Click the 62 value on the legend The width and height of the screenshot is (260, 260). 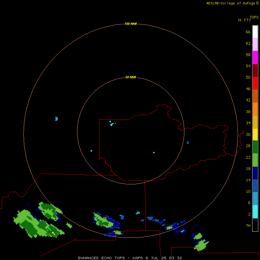[x=248, y=43]
